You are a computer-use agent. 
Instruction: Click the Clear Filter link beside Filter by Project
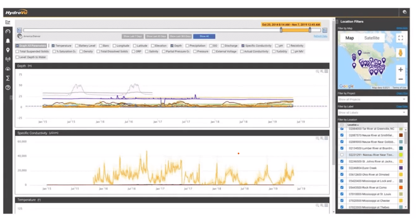click(x=402, y=93)
